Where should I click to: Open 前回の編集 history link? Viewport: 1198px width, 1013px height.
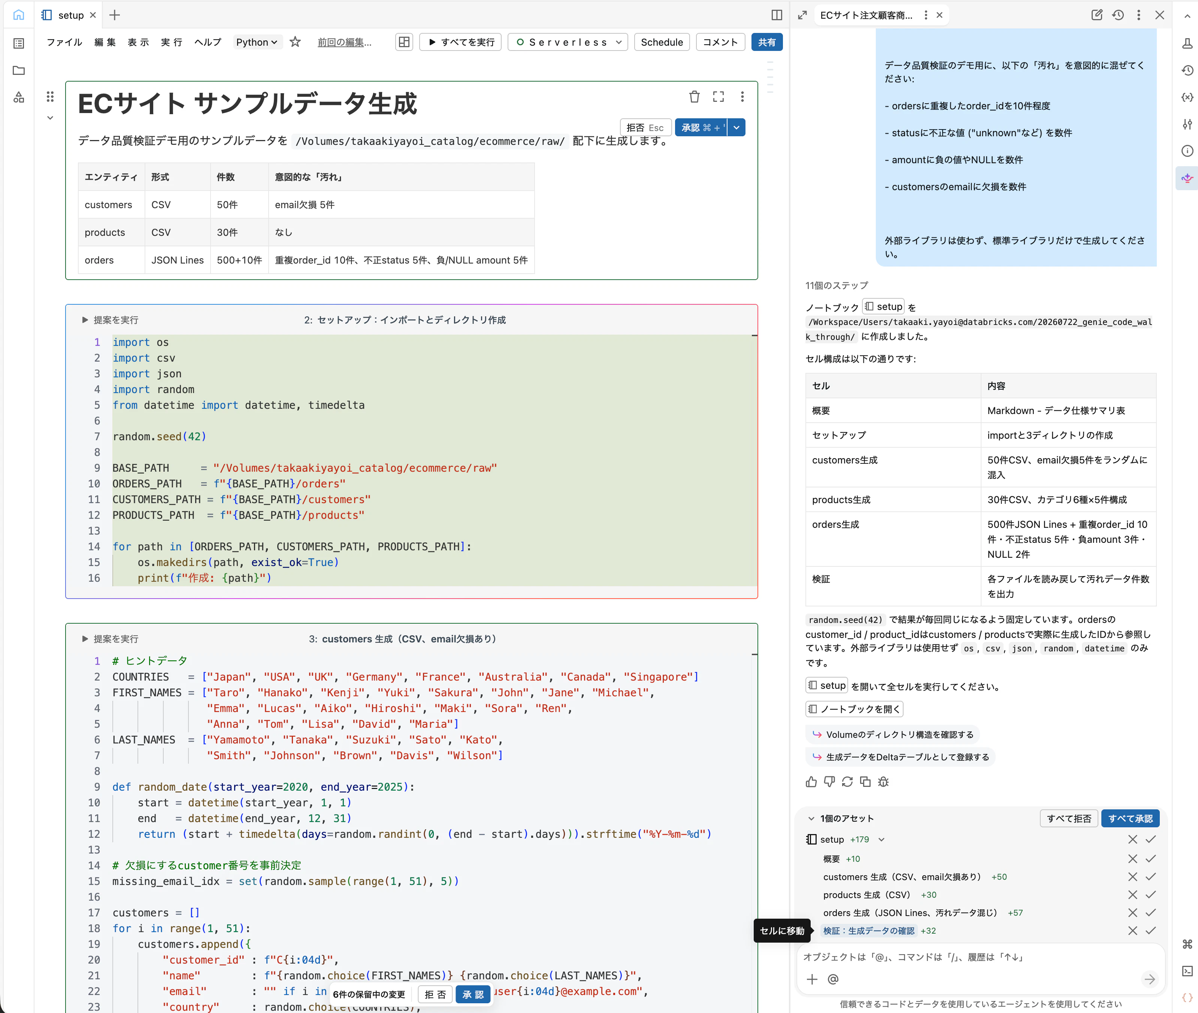coord(345,42)
